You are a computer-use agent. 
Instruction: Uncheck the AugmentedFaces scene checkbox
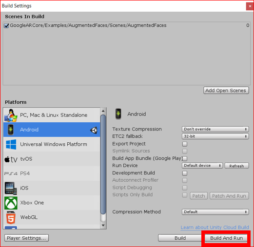pos(6,25)
